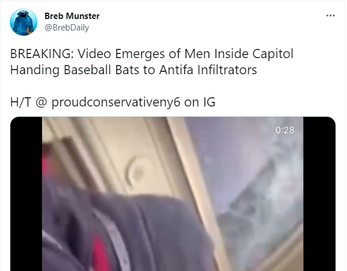The width and height of the screenshot is (347, 271).
Task: Click the video's right black letterbox bar
Action: [319, 194]
